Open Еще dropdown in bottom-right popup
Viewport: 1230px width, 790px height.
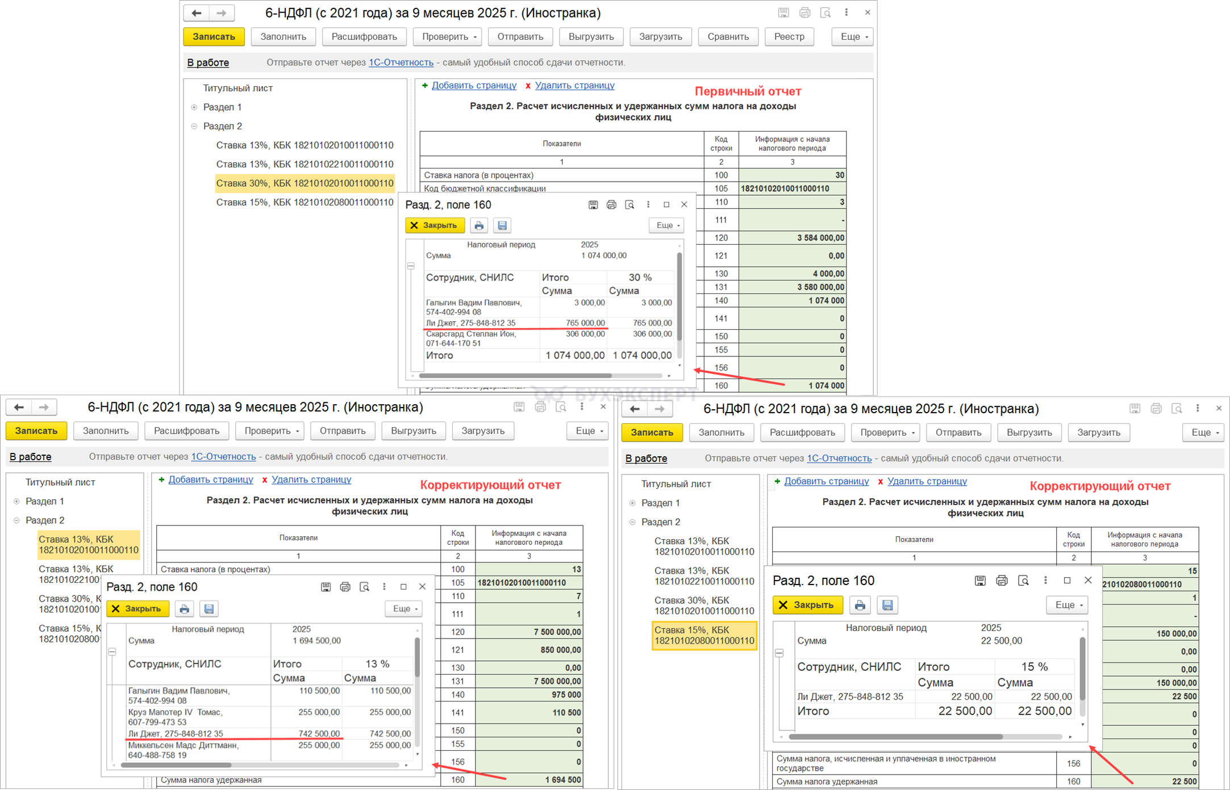pyautogui.click(x=1067, y=605)
